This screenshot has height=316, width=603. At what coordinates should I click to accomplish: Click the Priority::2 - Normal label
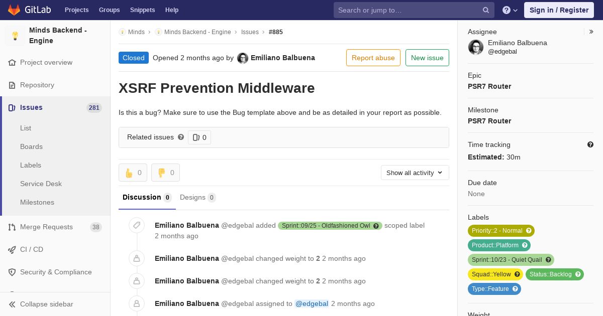click(x=501, y=231)
